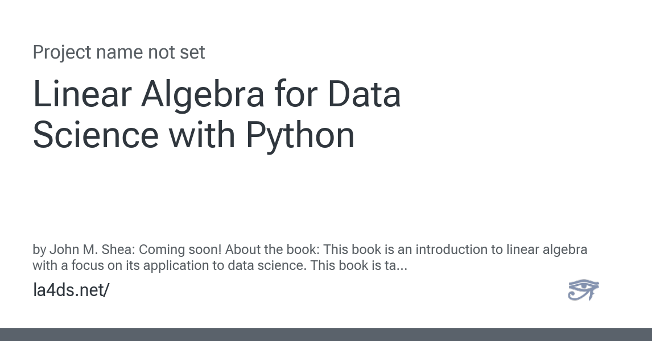Click the word 'Algebra' in the title
This screenshot has height=341, width=652.
[x=203, y=95]
